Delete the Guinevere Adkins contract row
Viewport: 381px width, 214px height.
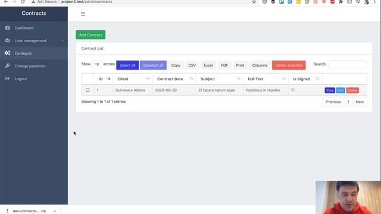click(x=352, y=90)
